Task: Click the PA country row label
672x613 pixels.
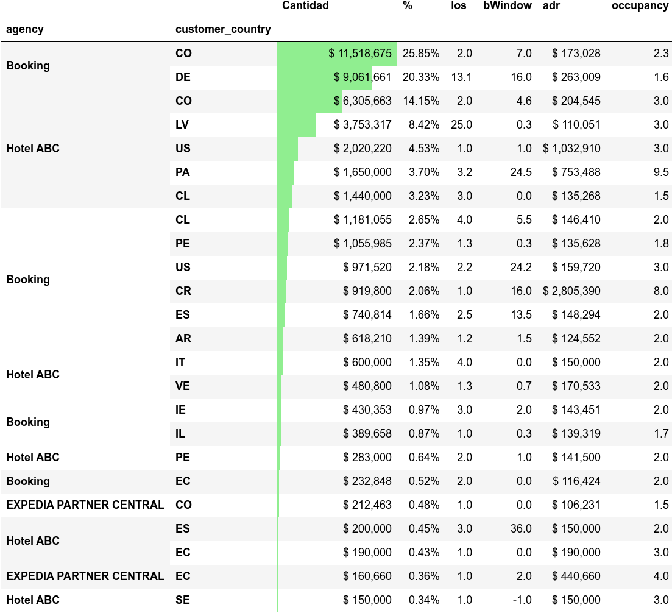Action: [x=182, y=172]
